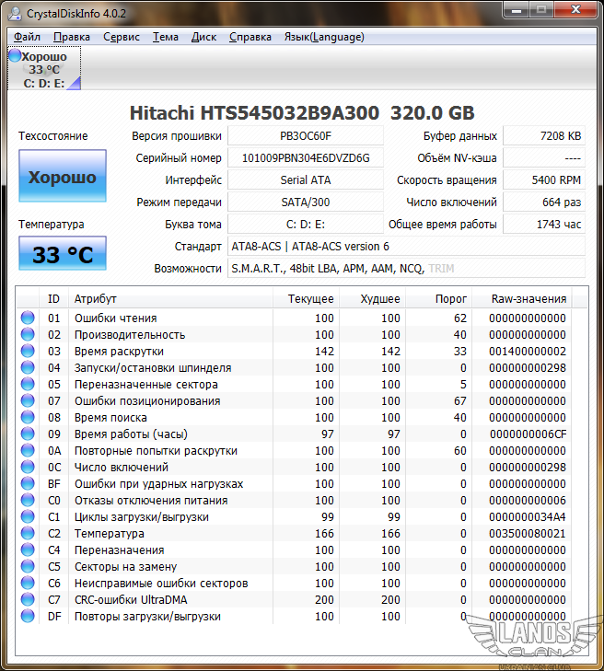Viewport: 604px width, 671px height.
Task: Click the standard field ATA8-ACS
Action: click(x=406, y=247)
